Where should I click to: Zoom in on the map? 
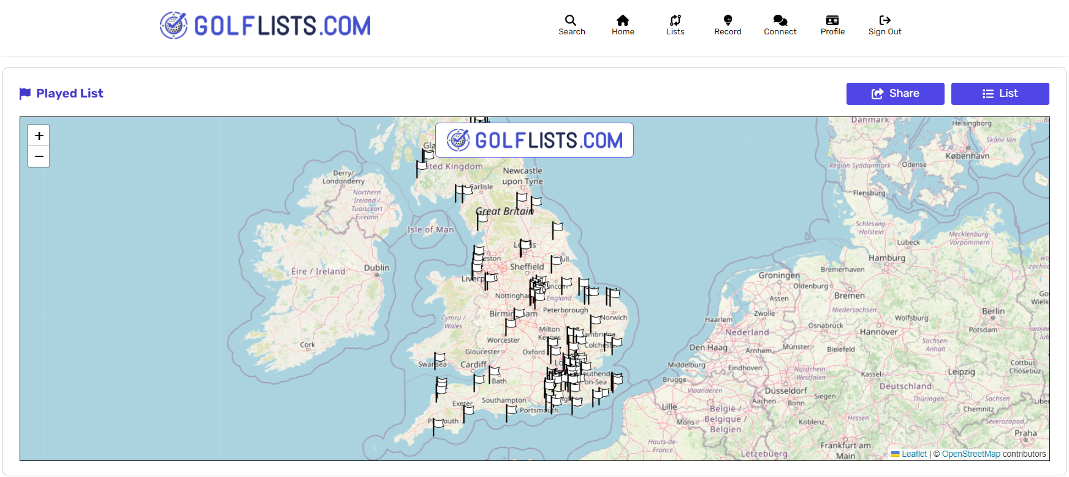39,135
